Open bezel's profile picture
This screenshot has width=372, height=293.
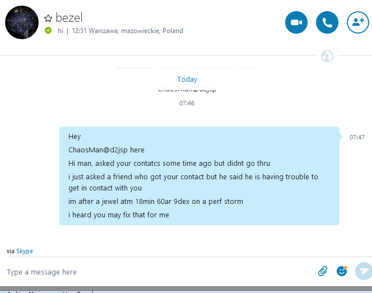click(x=21, y=22)
